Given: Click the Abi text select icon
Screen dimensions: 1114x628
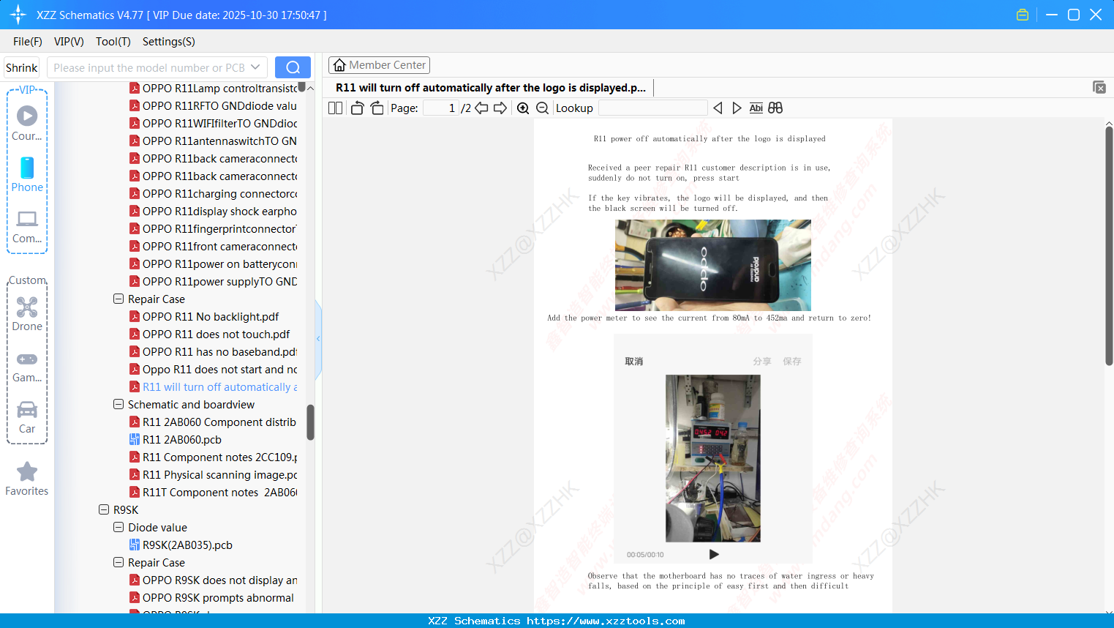Looking at the screenshot, I should [756, 108].
